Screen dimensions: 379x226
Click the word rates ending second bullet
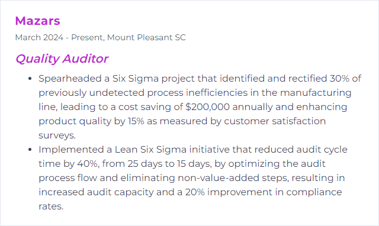click(51, 206)
